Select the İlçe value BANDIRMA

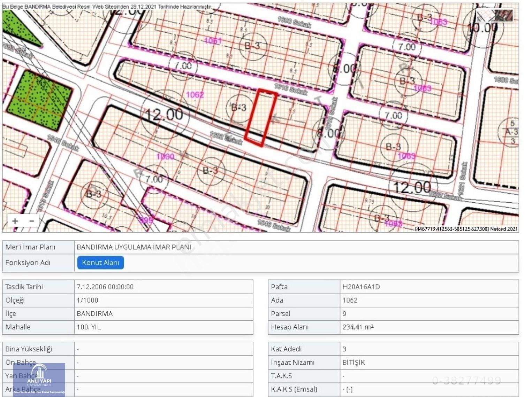pyautogui.click(x=95, y=314)
